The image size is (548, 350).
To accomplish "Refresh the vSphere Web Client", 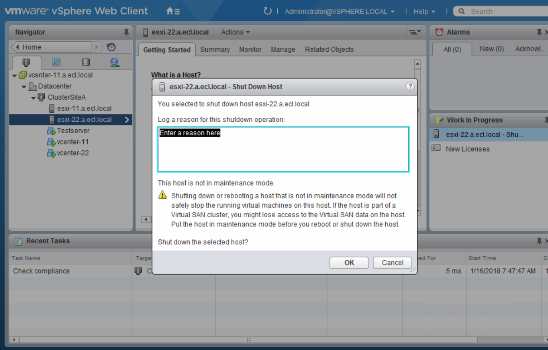I will pyautogui.click(x=267, y=11).
